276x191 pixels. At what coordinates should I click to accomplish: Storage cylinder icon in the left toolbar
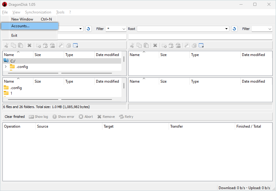[68, 46]
